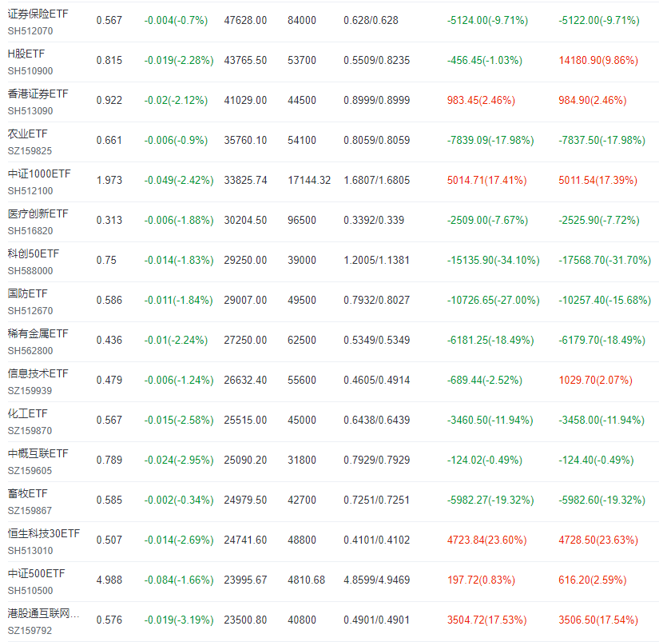Viewport: 659px width, 642px height.
Task: Click code SH513010
Action: tap(30, 551)
